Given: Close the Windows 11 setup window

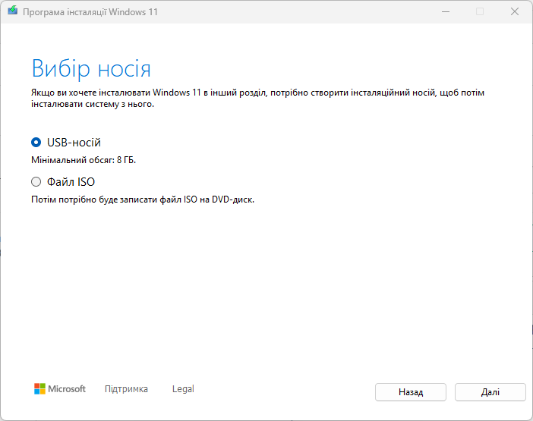Looking at the screenshot, I should 515,12.
